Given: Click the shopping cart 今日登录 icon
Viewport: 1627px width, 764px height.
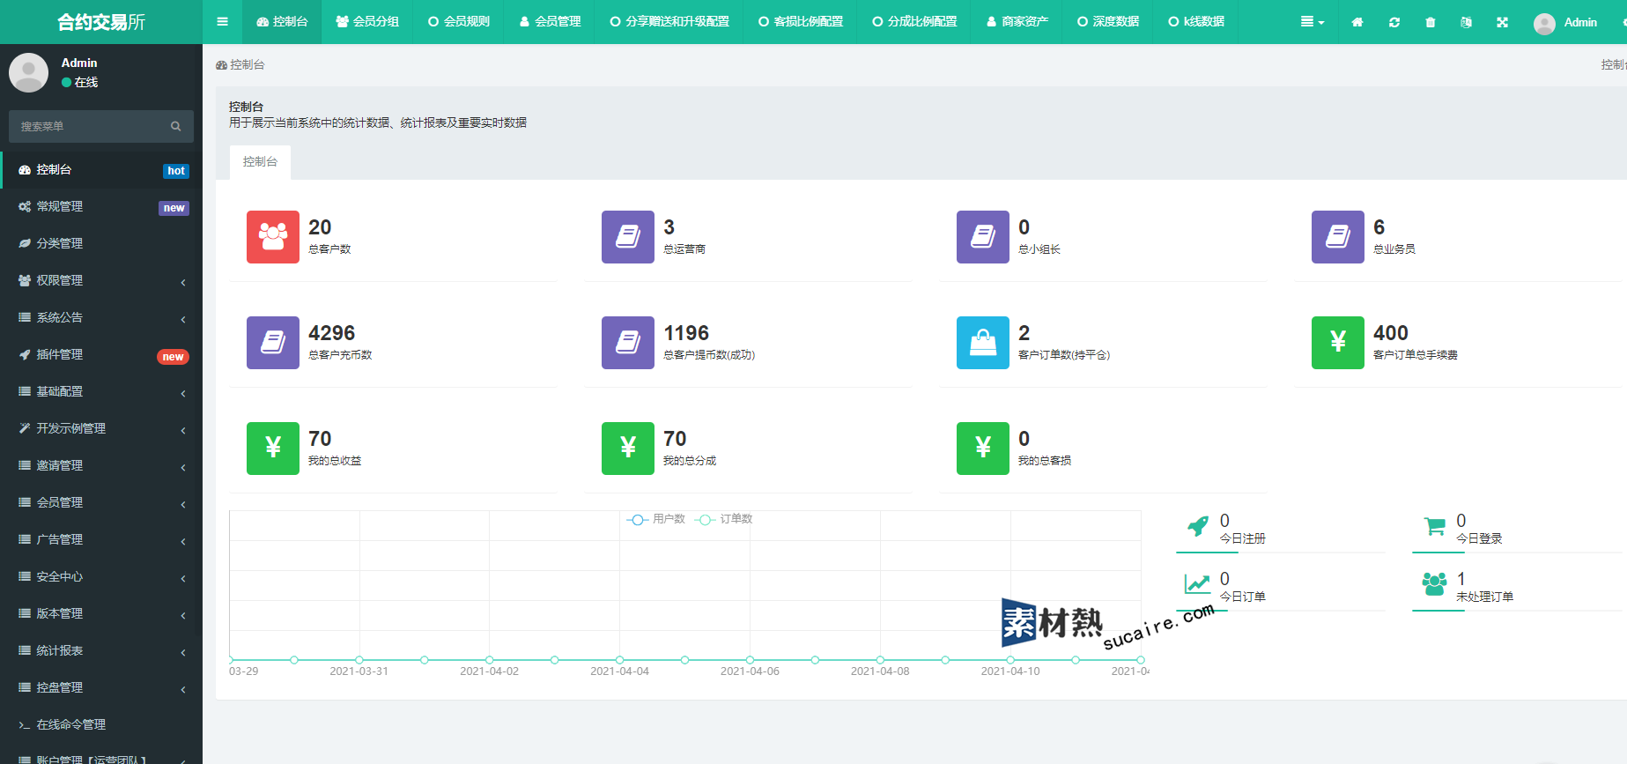Looking at the screenshot, I should pos(1435,527).
